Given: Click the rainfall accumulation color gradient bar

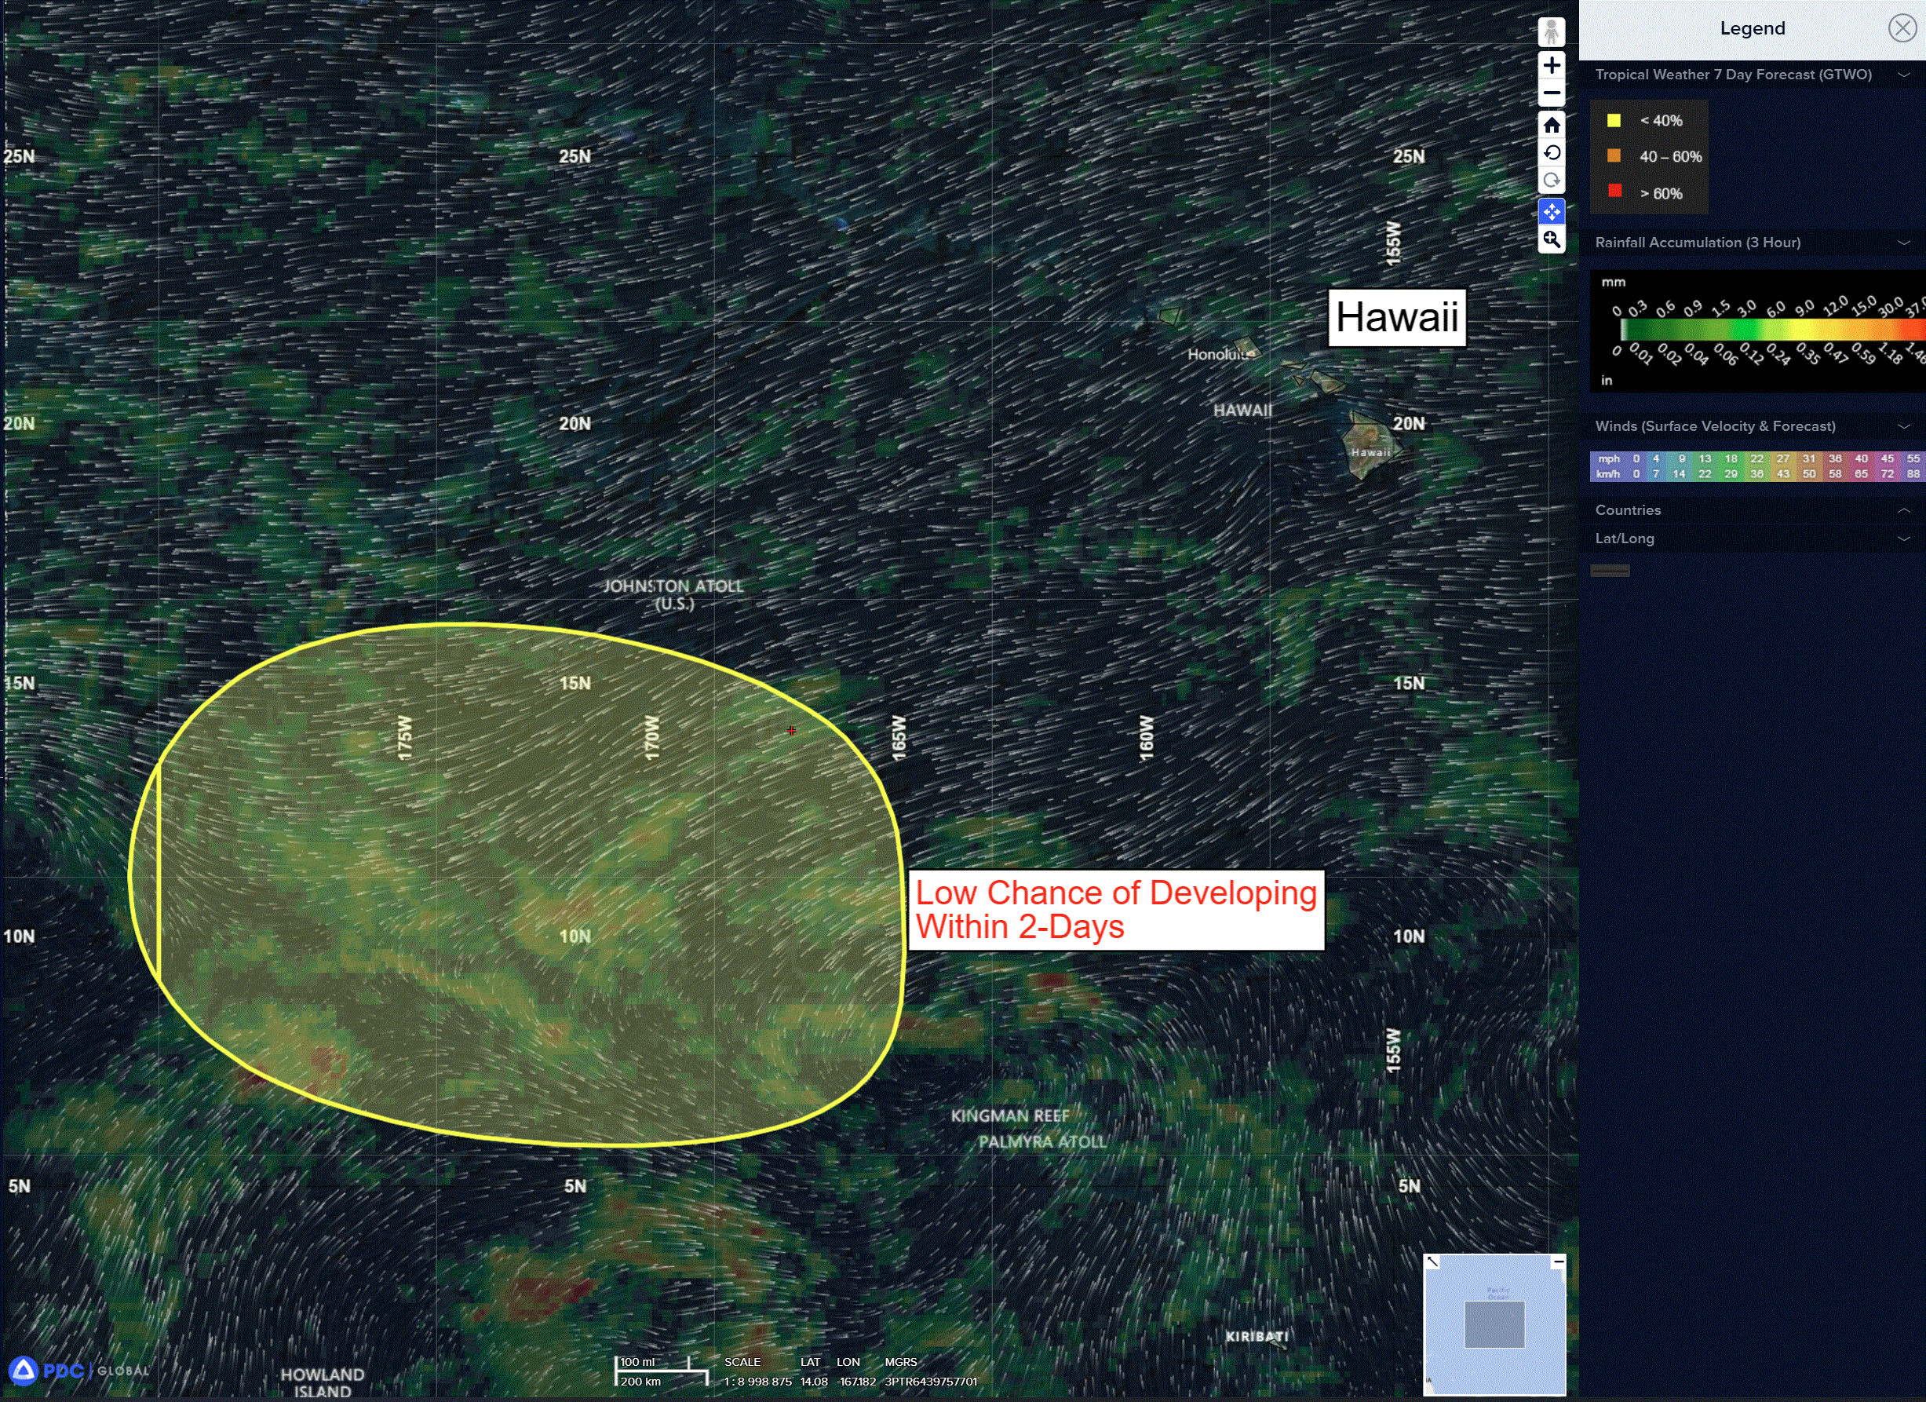Looking at the screenshot, I should tap(1772, 330).
